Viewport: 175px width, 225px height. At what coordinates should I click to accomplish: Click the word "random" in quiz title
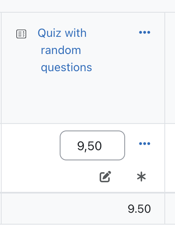tap(61, 50)
